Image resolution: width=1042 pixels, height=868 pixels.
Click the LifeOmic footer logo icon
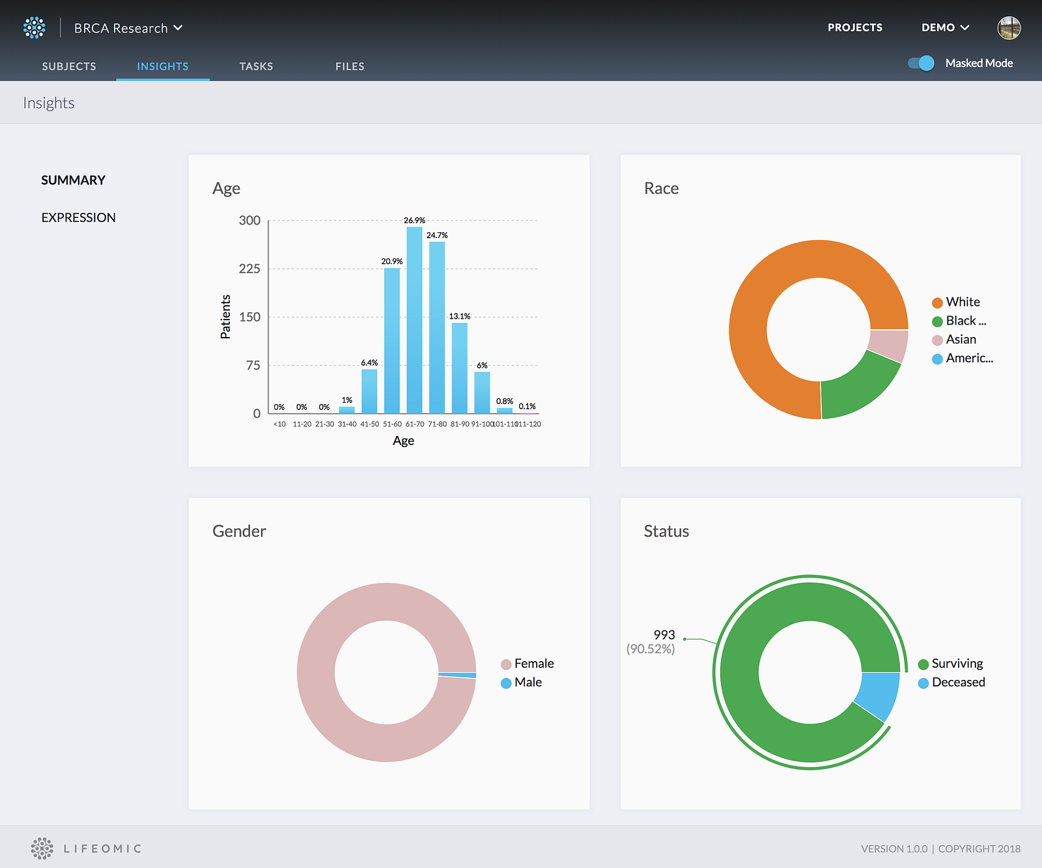pos(42,848)
